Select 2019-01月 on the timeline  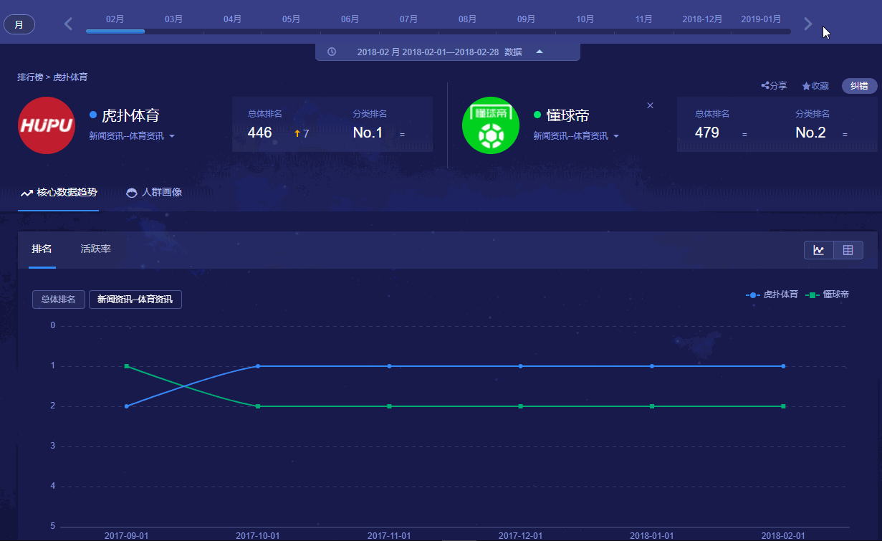pos(761,19)
